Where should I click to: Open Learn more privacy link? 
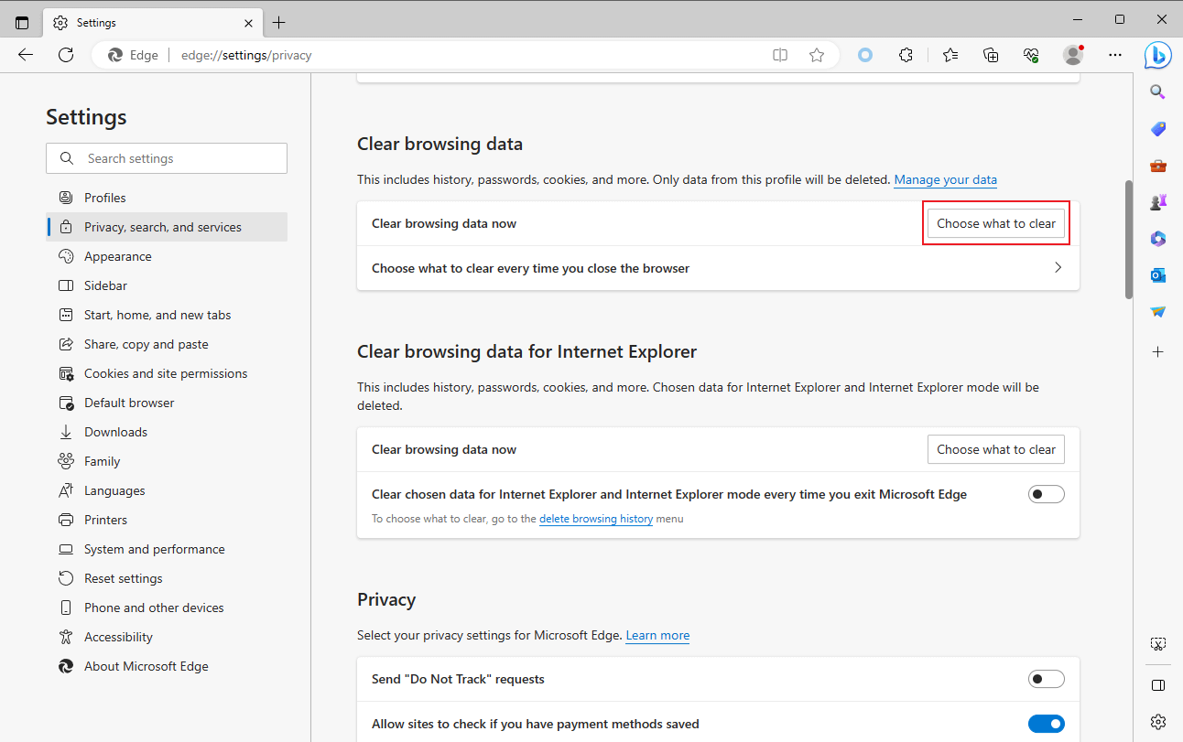point(657,635)
